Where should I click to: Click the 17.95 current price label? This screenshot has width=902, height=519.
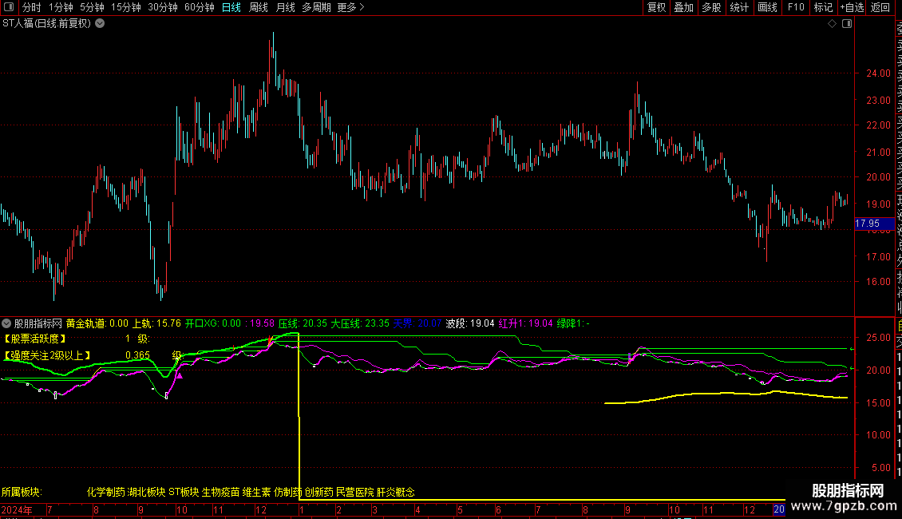click(868, 224)
